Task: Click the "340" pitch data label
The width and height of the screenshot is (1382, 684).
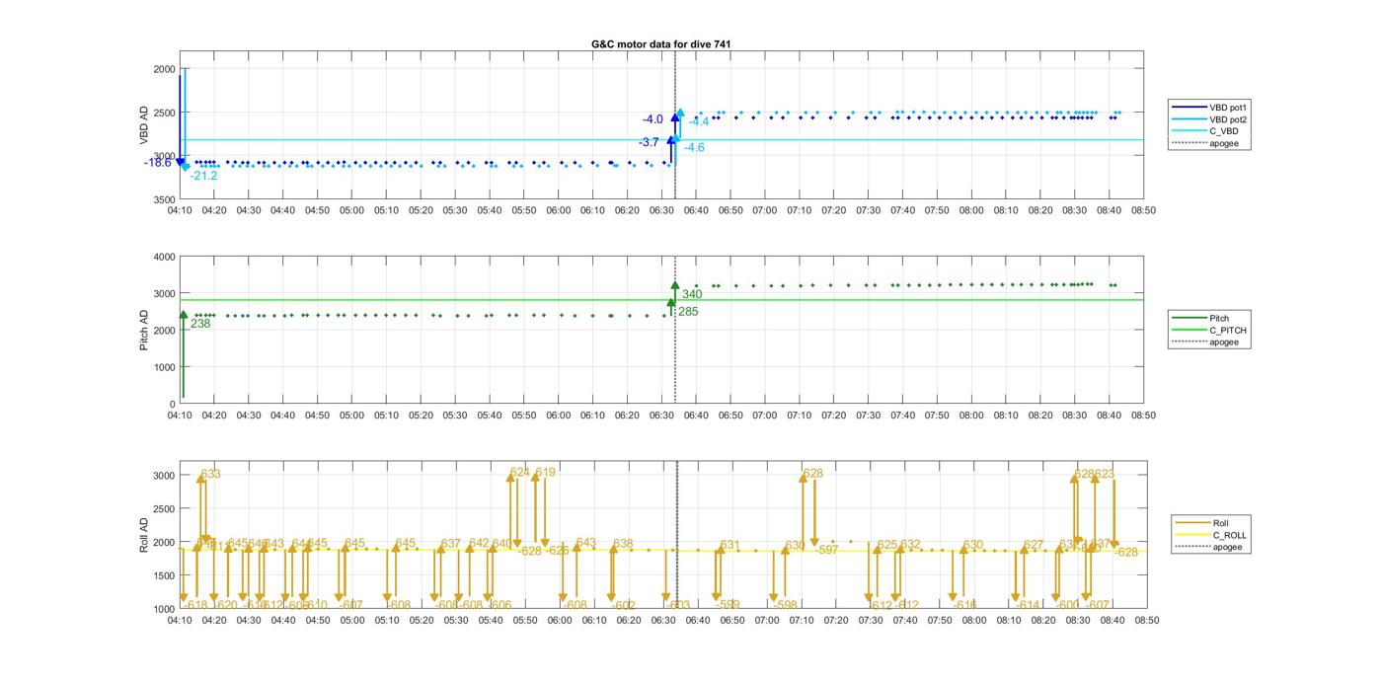Action: point(692,294)
